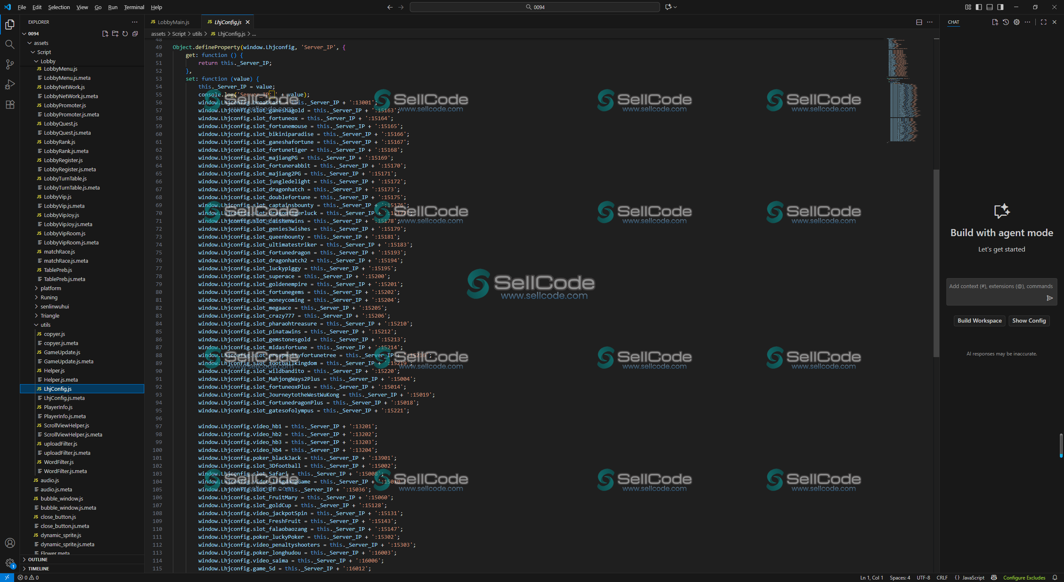Viewport: 1064px width, 582px height.
Task: Collapse all folders in Explorer
Action: [x=135, y=34]
